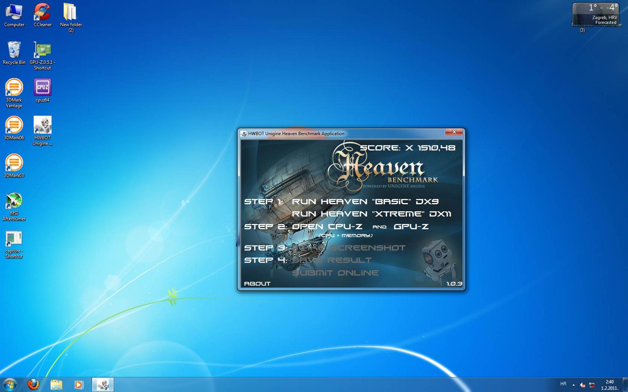
Task: Show hidden tray icons arrow
Action: coord(573,385)
